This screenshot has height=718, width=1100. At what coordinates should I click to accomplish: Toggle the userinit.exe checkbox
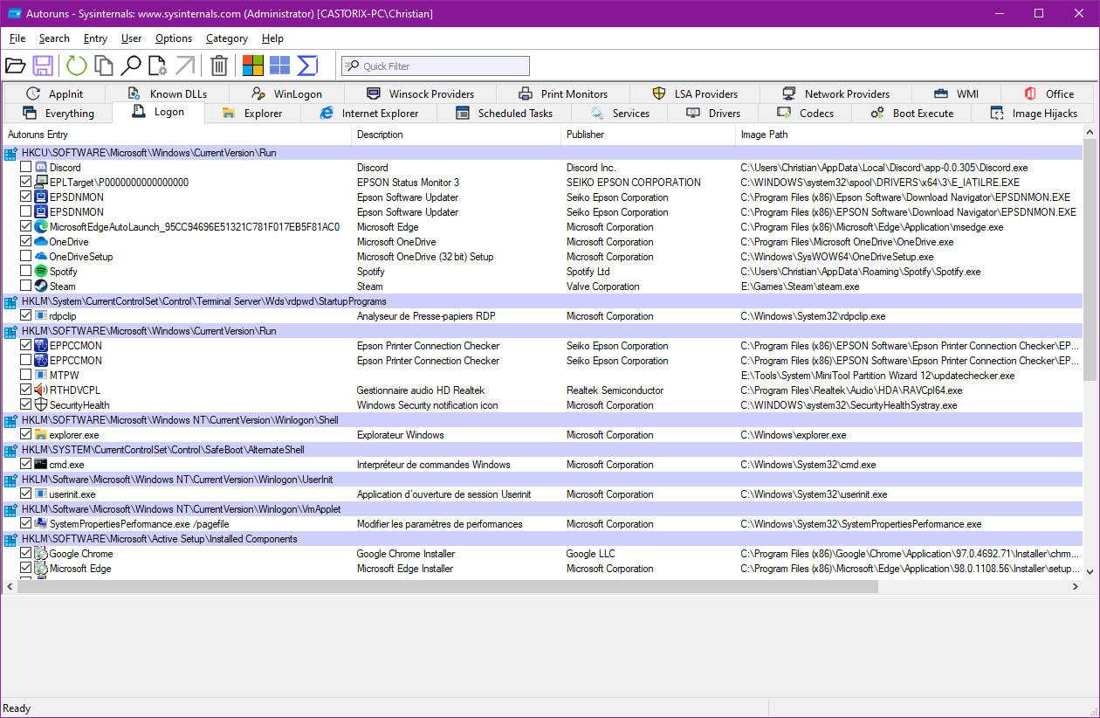[x=26, y=494]
